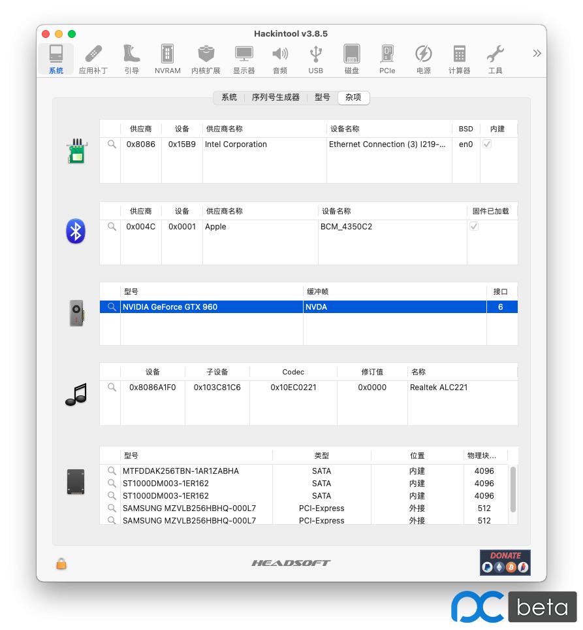Screen dimensions: 583x630
Task: Open the USB section
Action: [x=315, y=59]
